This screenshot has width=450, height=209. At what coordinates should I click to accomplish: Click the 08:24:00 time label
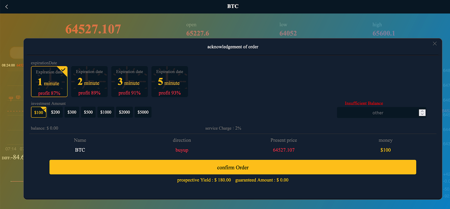pos(8,65)
